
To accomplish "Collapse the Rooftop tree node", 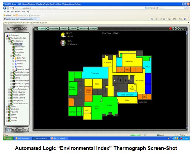I will click(x=11, y=56).
